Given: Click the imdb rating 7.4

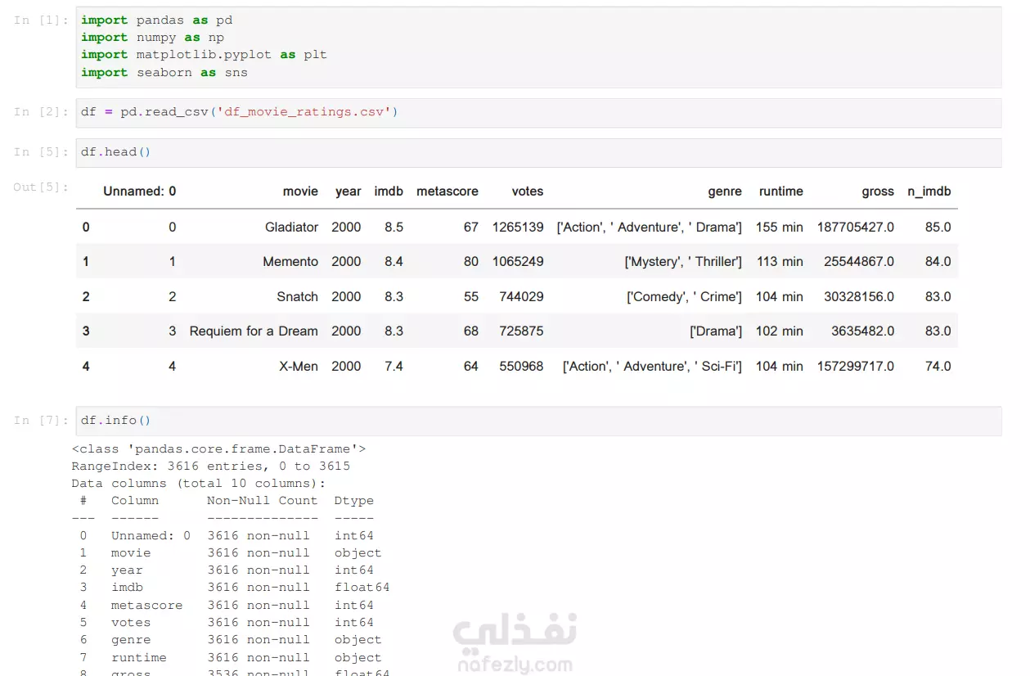Looking at the screenshot, I should (394, 366).
